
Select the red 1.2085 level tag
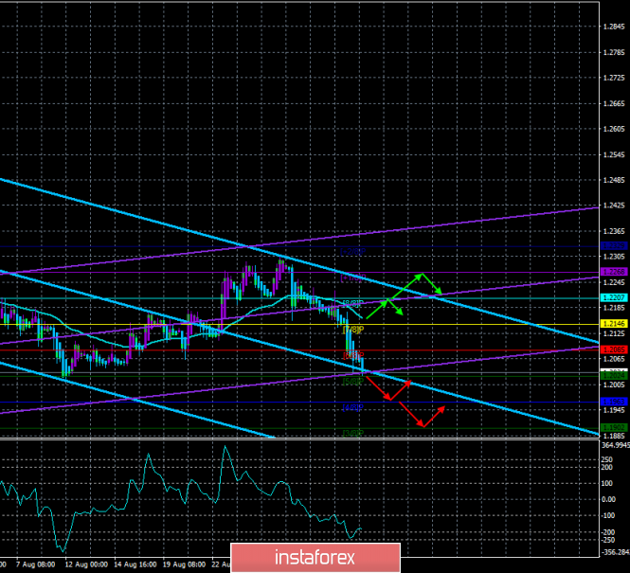point(614,349)
